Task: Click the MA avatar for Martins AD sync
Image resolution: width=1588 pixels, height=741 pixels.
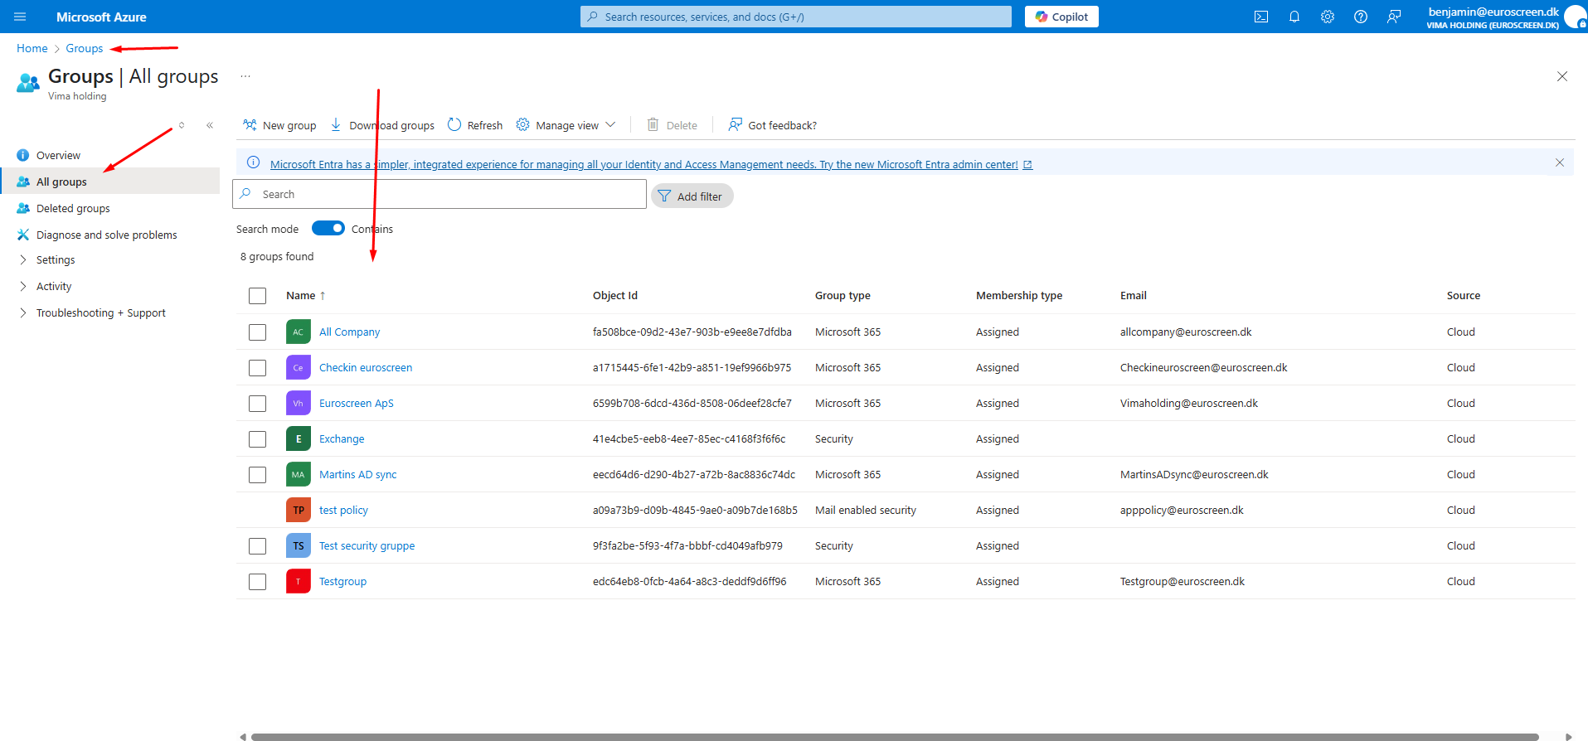Action: [299, 474]
